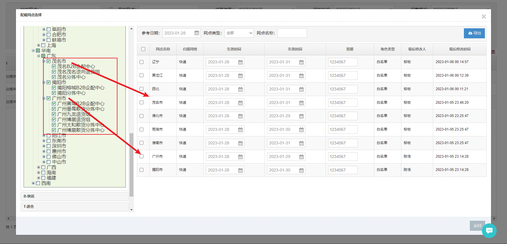Click right scroll arrow in background window

click(494, 219)
